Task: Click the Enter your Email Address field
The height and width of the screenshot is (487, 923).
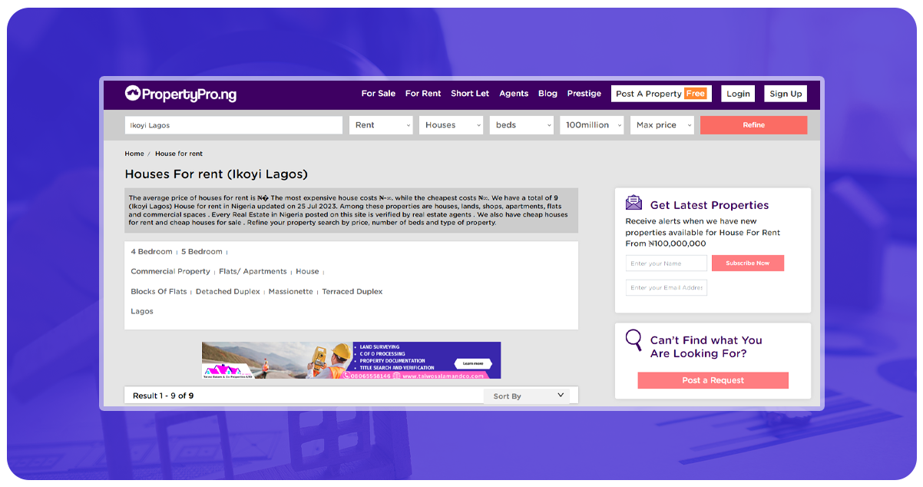Action: click(x=667, y=287)
